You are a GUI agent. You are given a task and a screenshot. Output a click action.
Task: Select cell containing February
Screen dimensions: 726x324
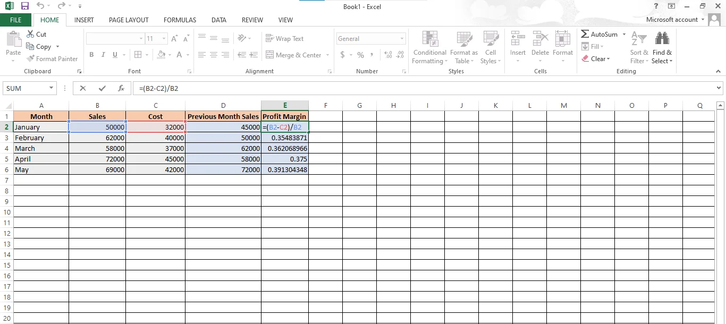point(41,138)
